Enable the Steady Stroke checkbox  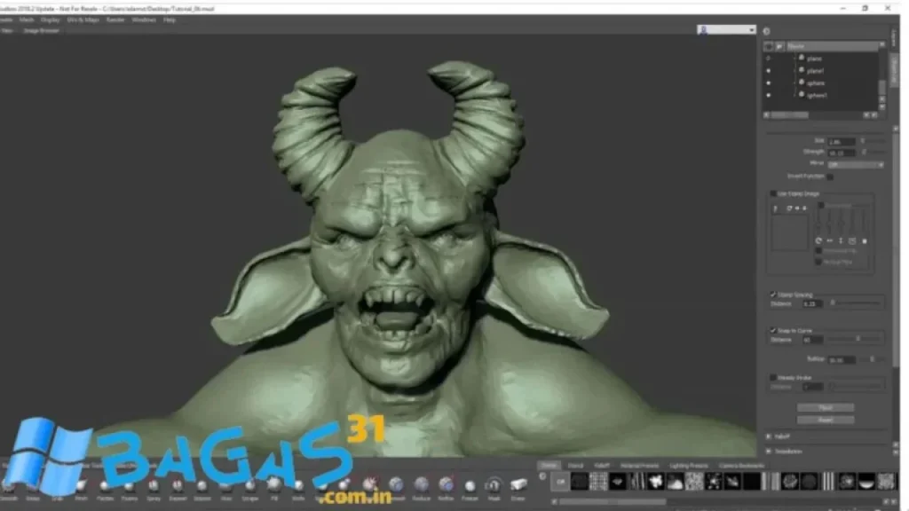[x=773, y=377]
